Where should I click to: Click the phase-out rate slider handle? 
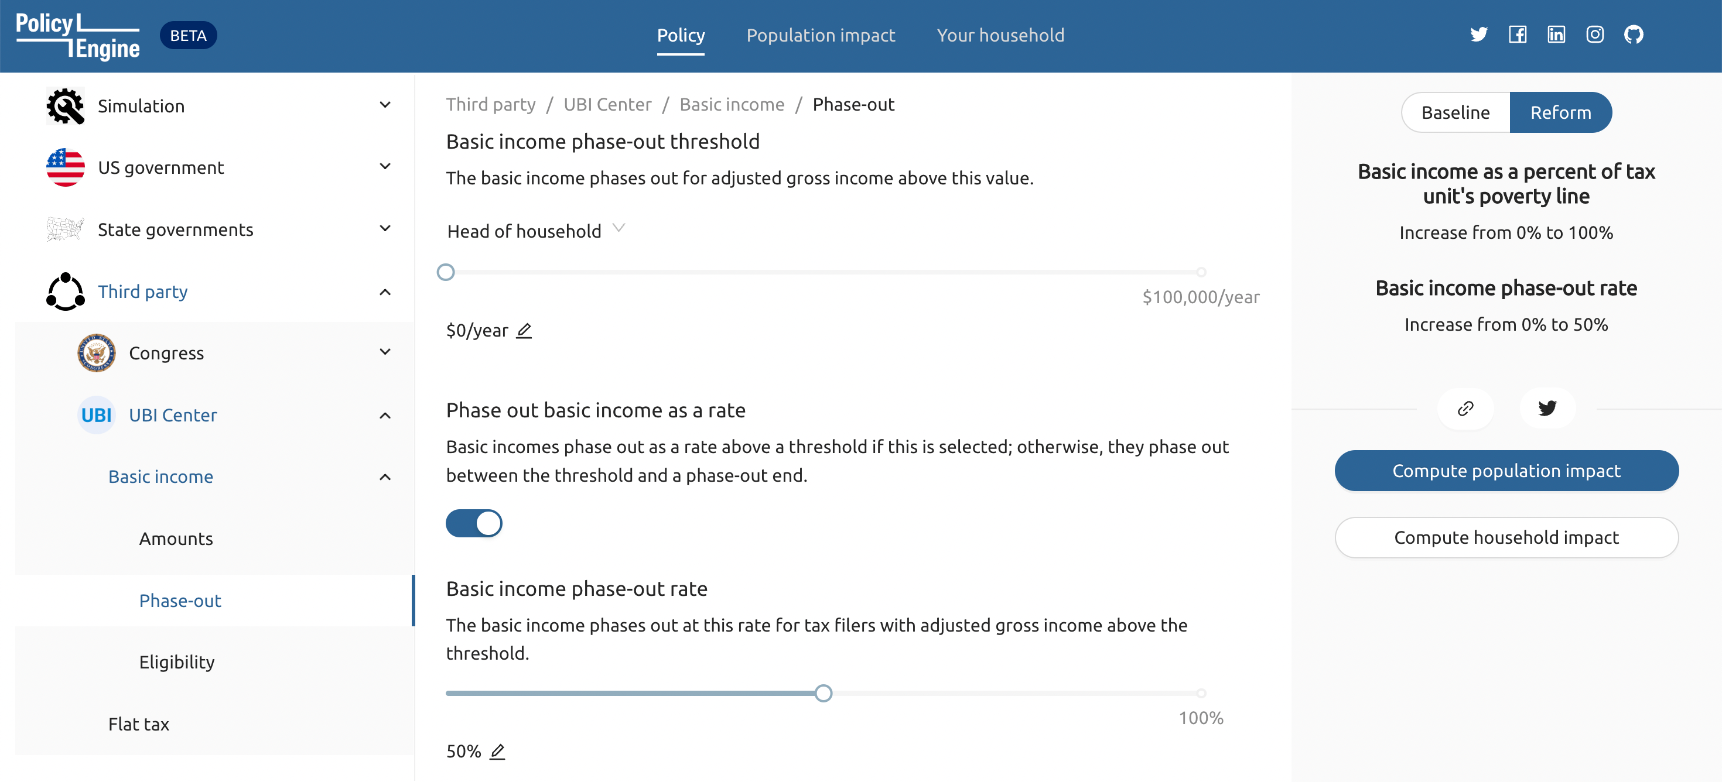pos(824,693)
